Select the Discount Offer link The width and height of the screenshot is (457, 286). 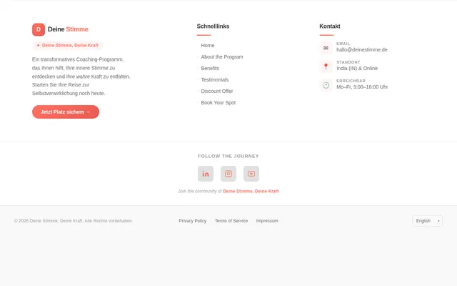[x=217, y=91]
